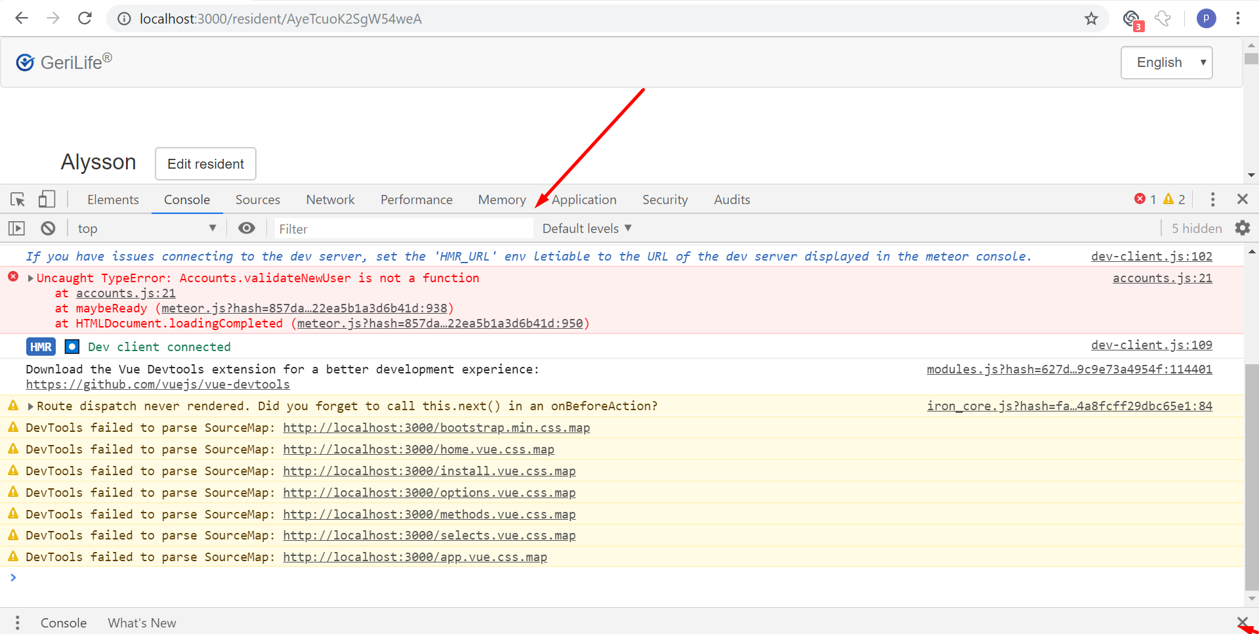Screen dimensions: 1259x634
Task: Click the browser profile avatar
Action: click(1206, 18)
